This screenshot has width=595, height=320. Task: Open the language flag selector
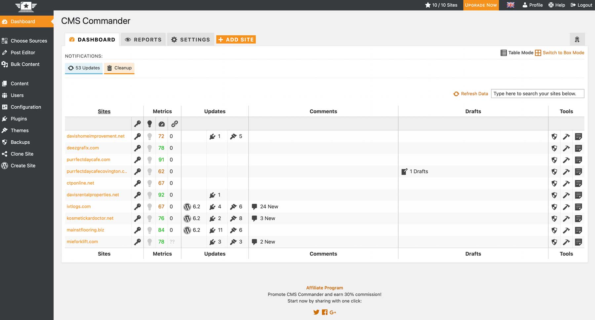(x=510, y=5)
